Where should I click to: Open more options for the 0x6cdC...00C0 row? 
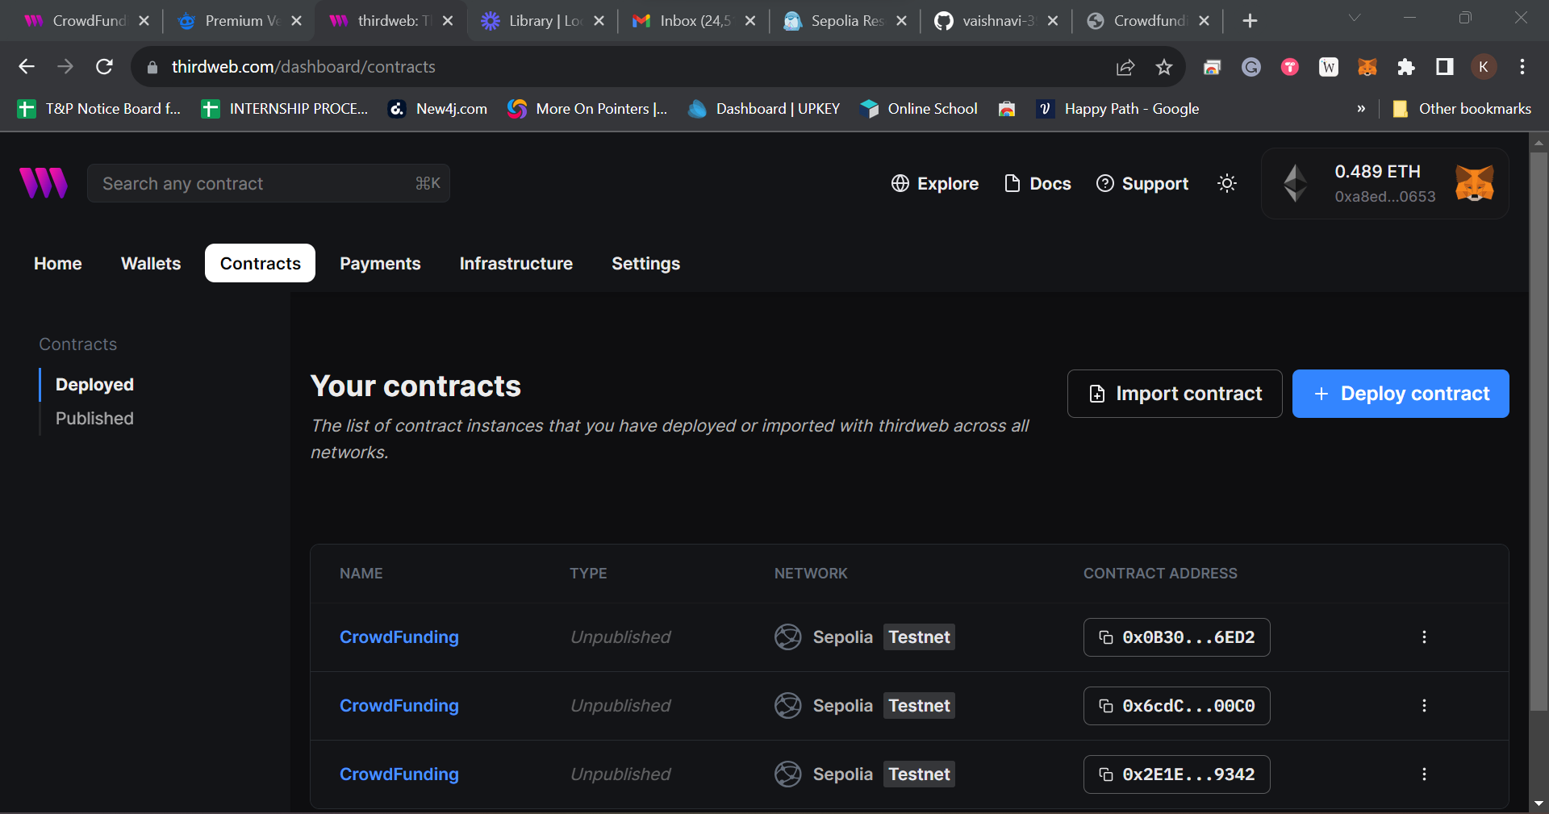(x=1424, y=706)
